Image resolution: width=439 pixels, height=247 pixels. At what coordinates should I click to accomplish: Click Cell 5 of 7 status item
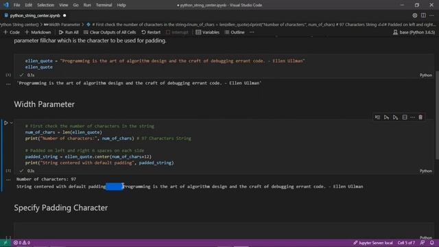(406, 243)
